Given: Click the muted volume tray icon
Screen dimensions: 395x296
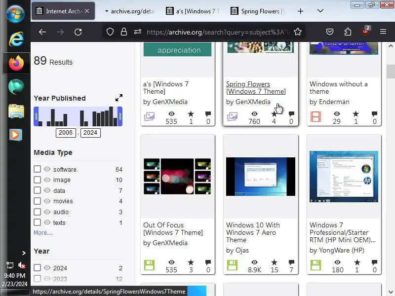Looking at the screenshot, I should 22,265.
